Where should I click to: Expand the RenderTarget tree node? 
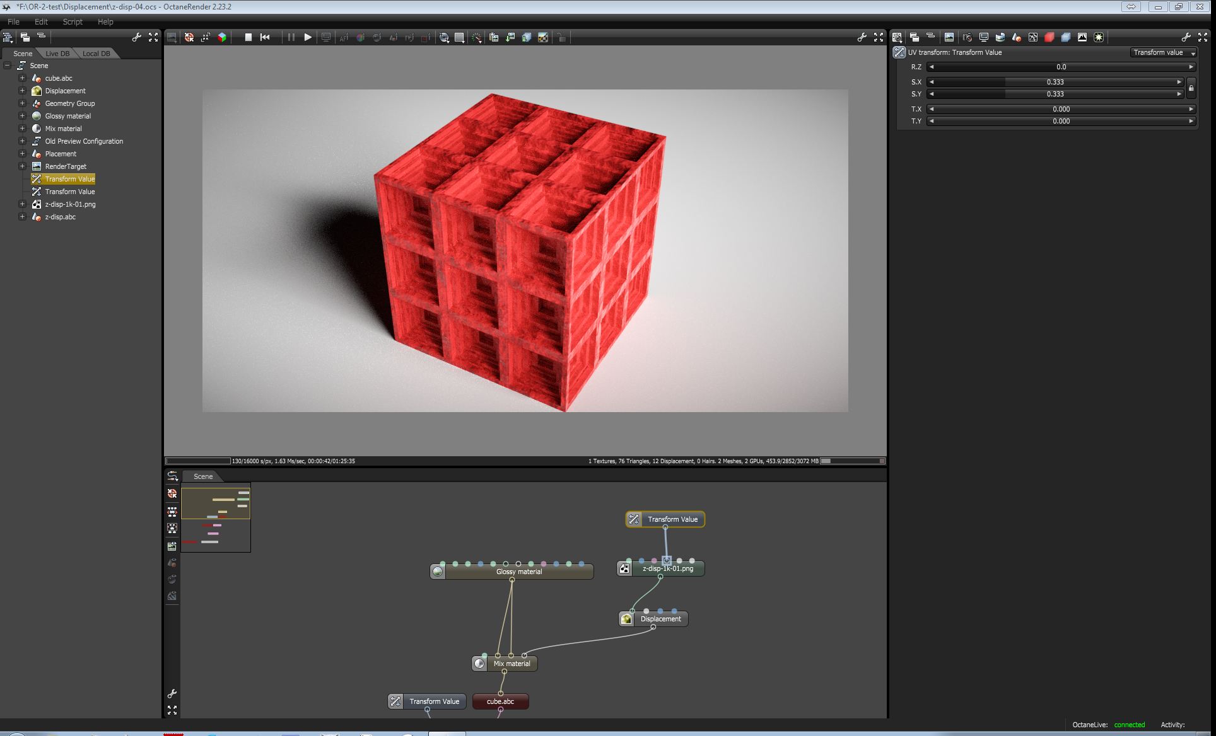(x=22, y=166)
